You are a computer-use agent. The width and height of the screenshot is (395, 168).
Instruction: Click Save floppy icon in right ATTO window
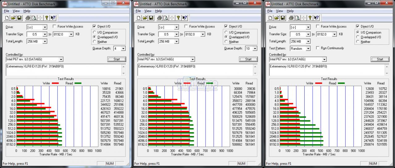click(x=283, y=18)
